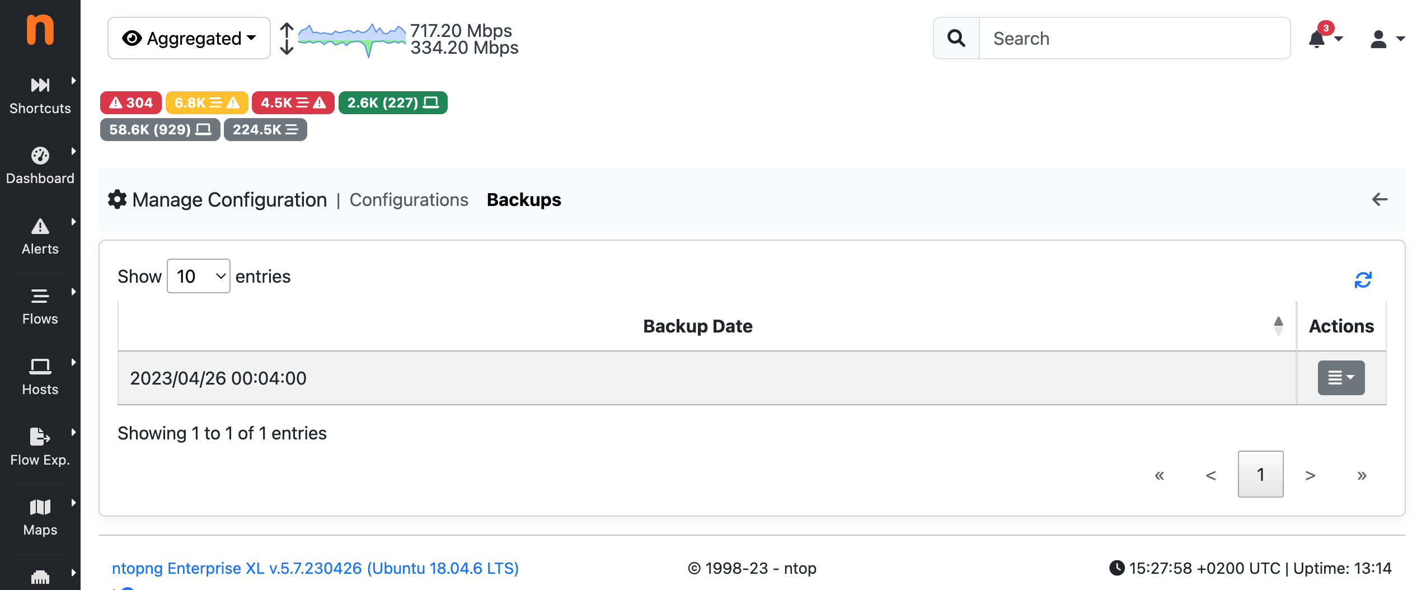Click the 717.20 Mbps upload rate
Image resolution: width=1417 pixels, height=590 pixels.
461,30
